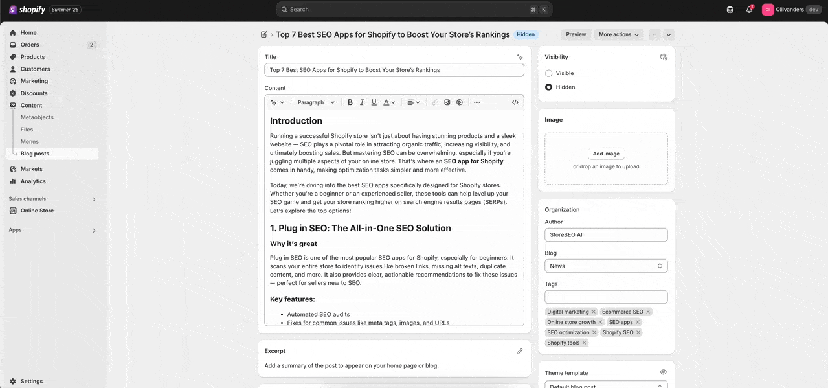The width and height of the screenshot is (828, 388).
Task: Open more formatting options ellipsis
Action: point(477,102)
